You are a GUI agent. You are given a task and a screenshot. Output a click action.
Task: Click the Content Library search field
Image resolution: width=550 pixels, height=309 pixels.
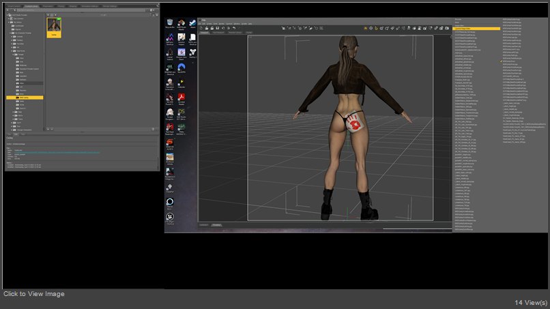[x=81, y=10]
